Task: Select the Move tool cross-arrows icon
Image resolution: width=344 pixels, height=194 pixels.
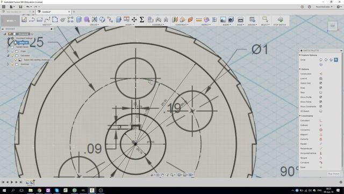Action: [x=134, y=19]
